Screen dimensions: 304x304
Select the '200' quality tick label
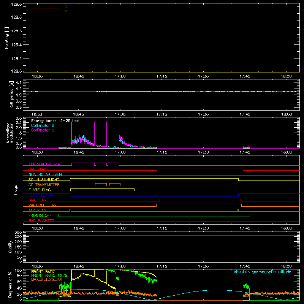(18, 242)
